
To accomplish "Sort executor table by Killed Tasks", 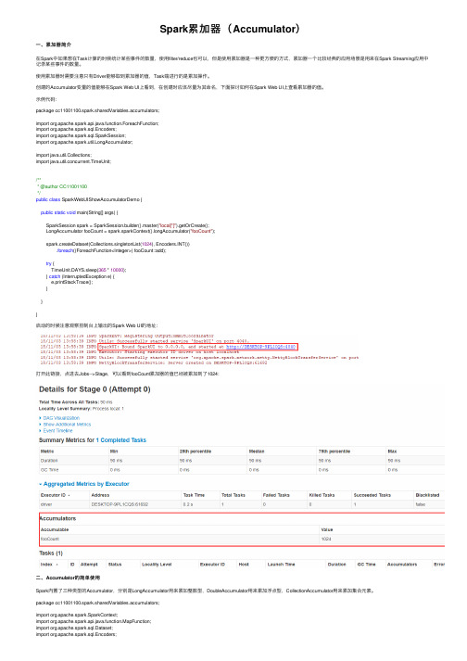I will pos(322,495).
